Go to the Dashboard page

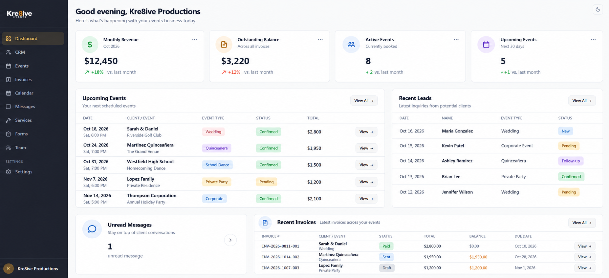33,38
